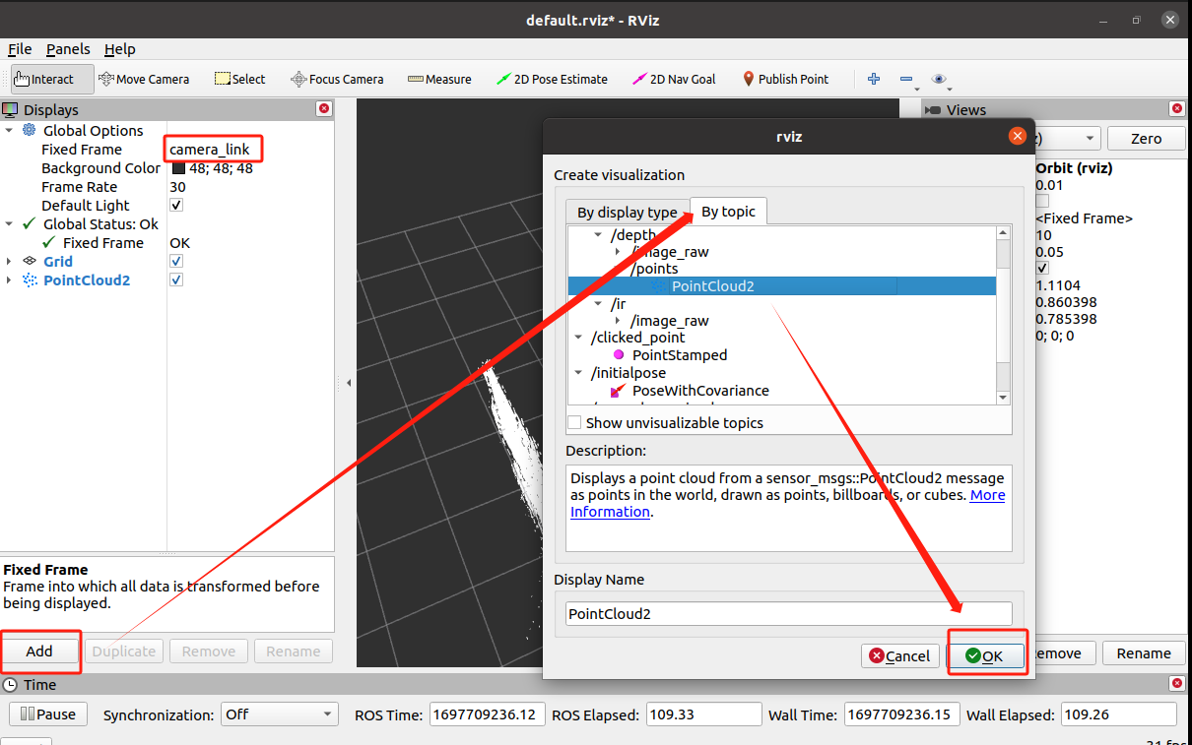This screenshot has width=1192, height=745.
Task: Close the Time panel
Action: [1176, 684]
